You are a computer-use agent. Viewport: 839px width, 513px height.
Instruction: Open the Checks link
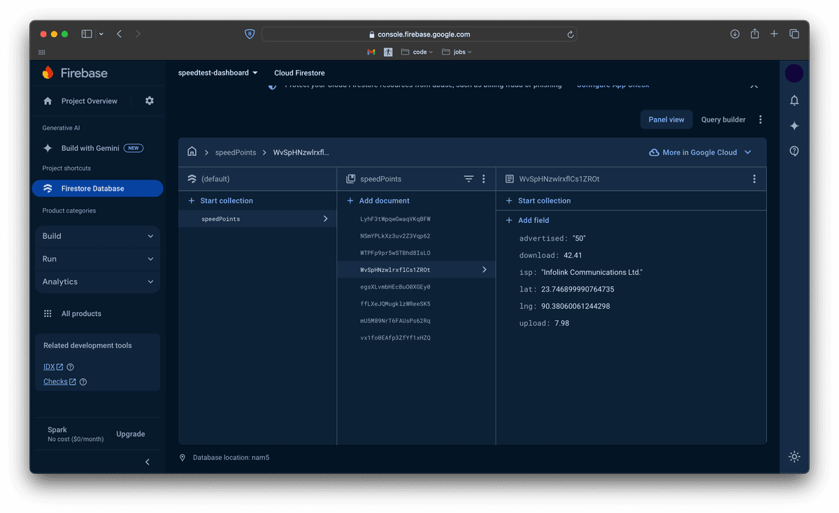point(59,382)
